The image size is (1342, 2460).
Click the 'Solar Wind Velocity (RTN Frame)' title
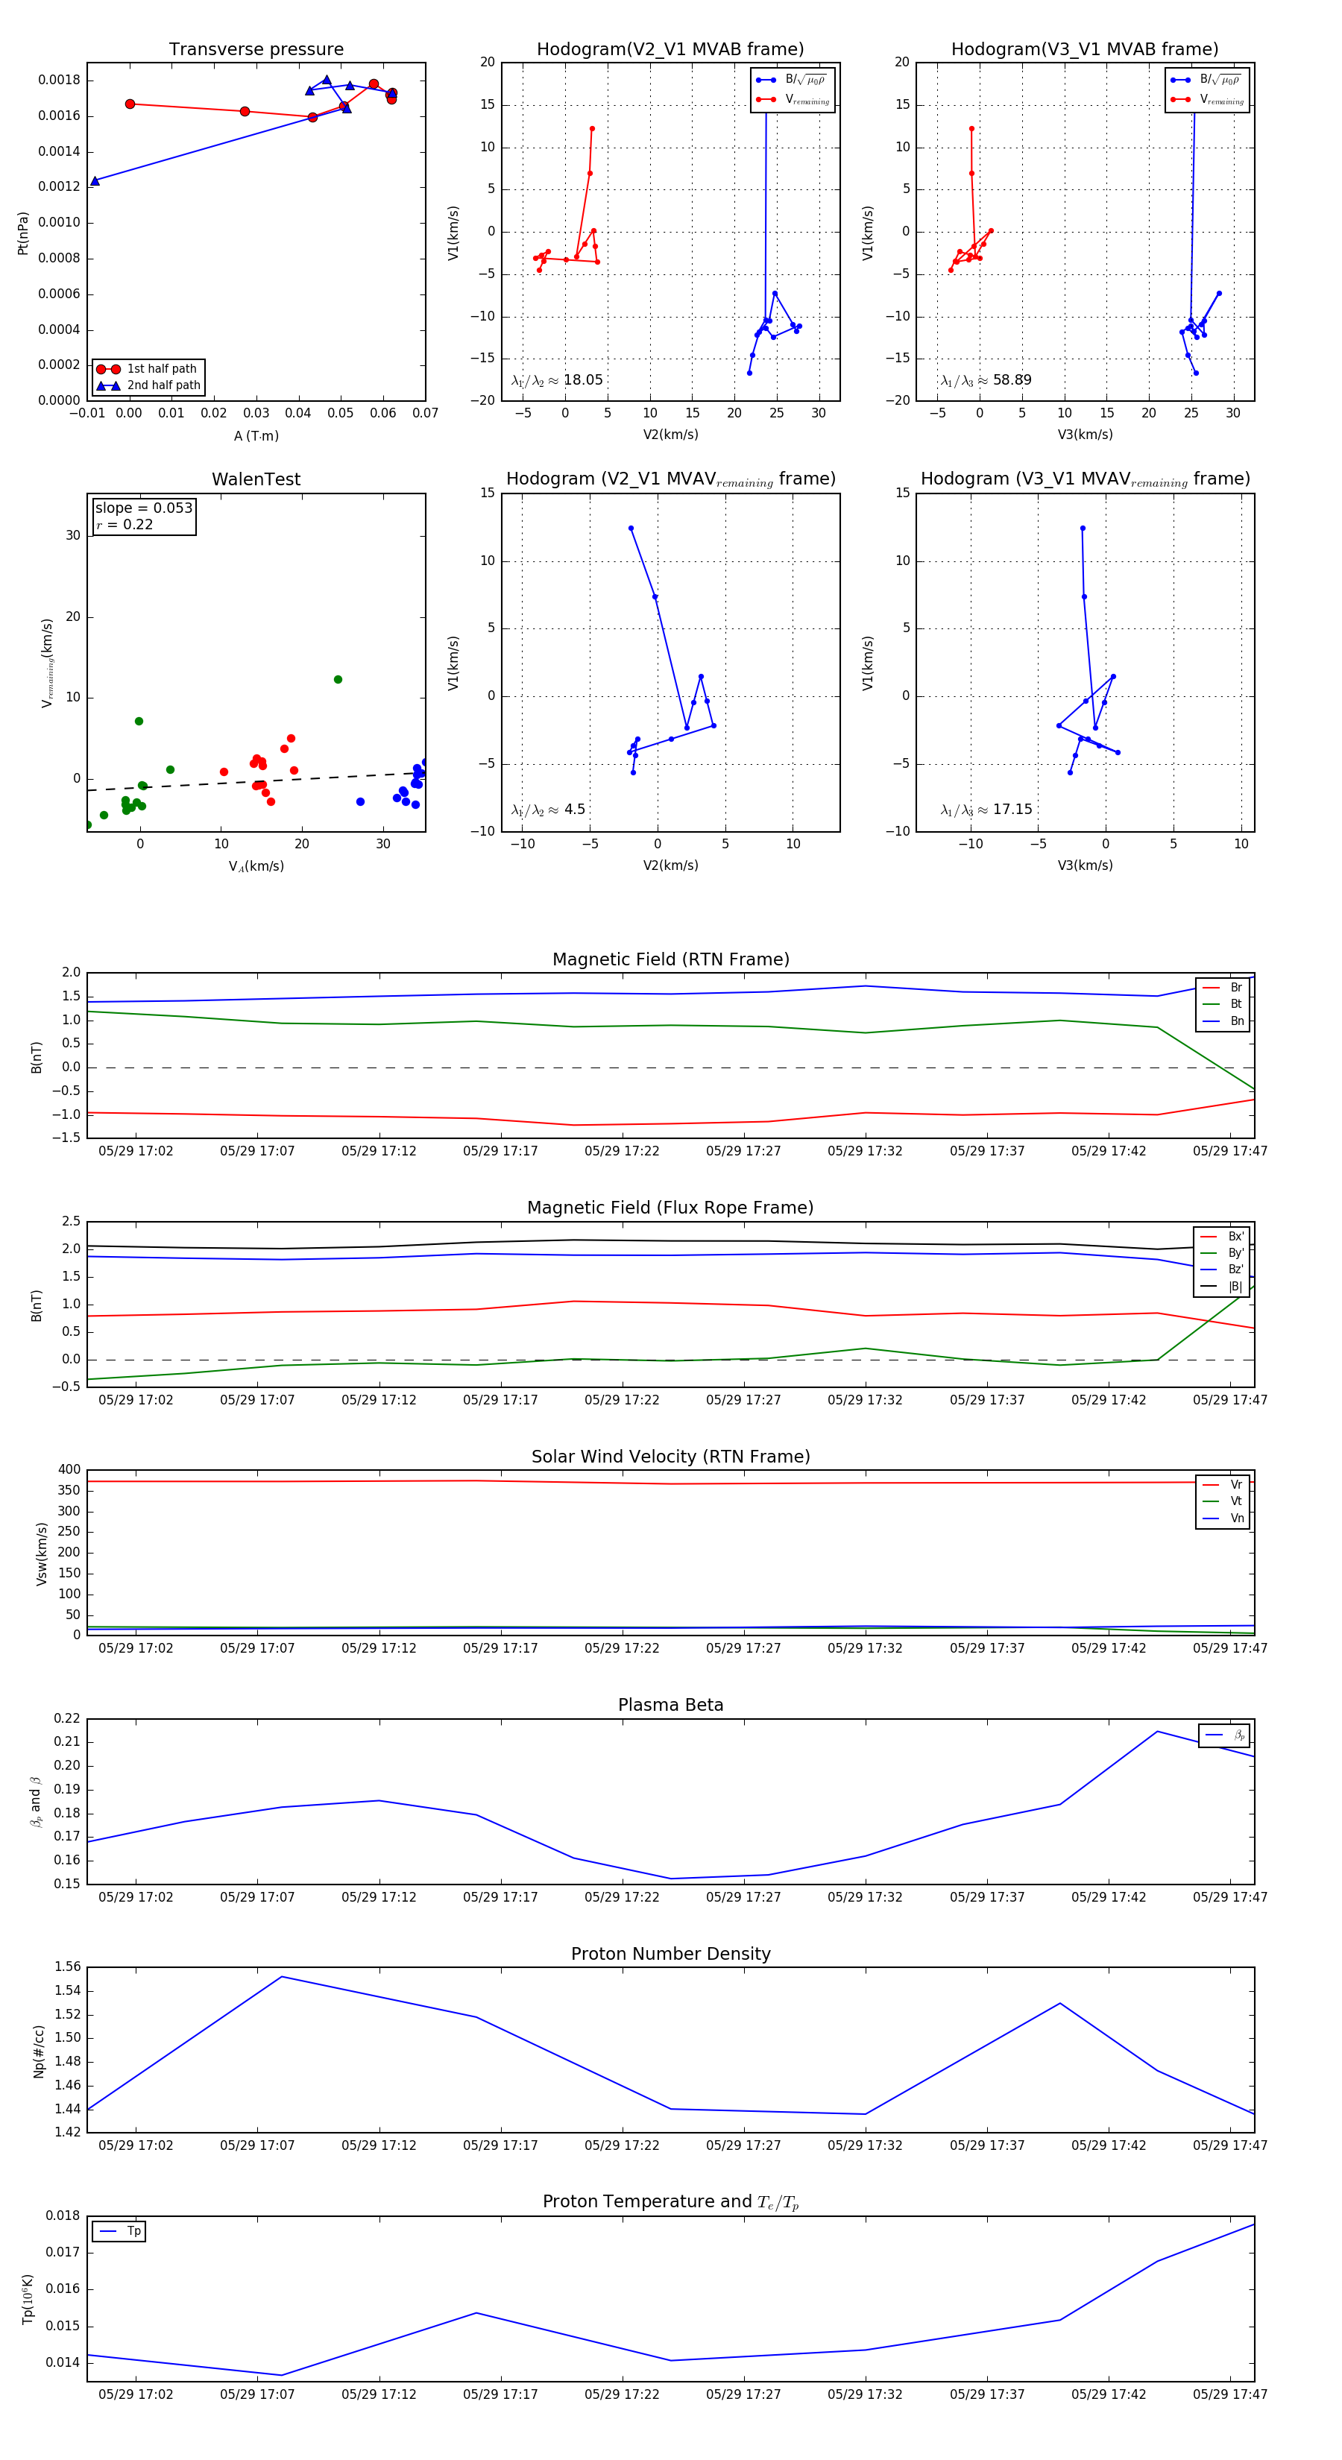click(670, 1457)
